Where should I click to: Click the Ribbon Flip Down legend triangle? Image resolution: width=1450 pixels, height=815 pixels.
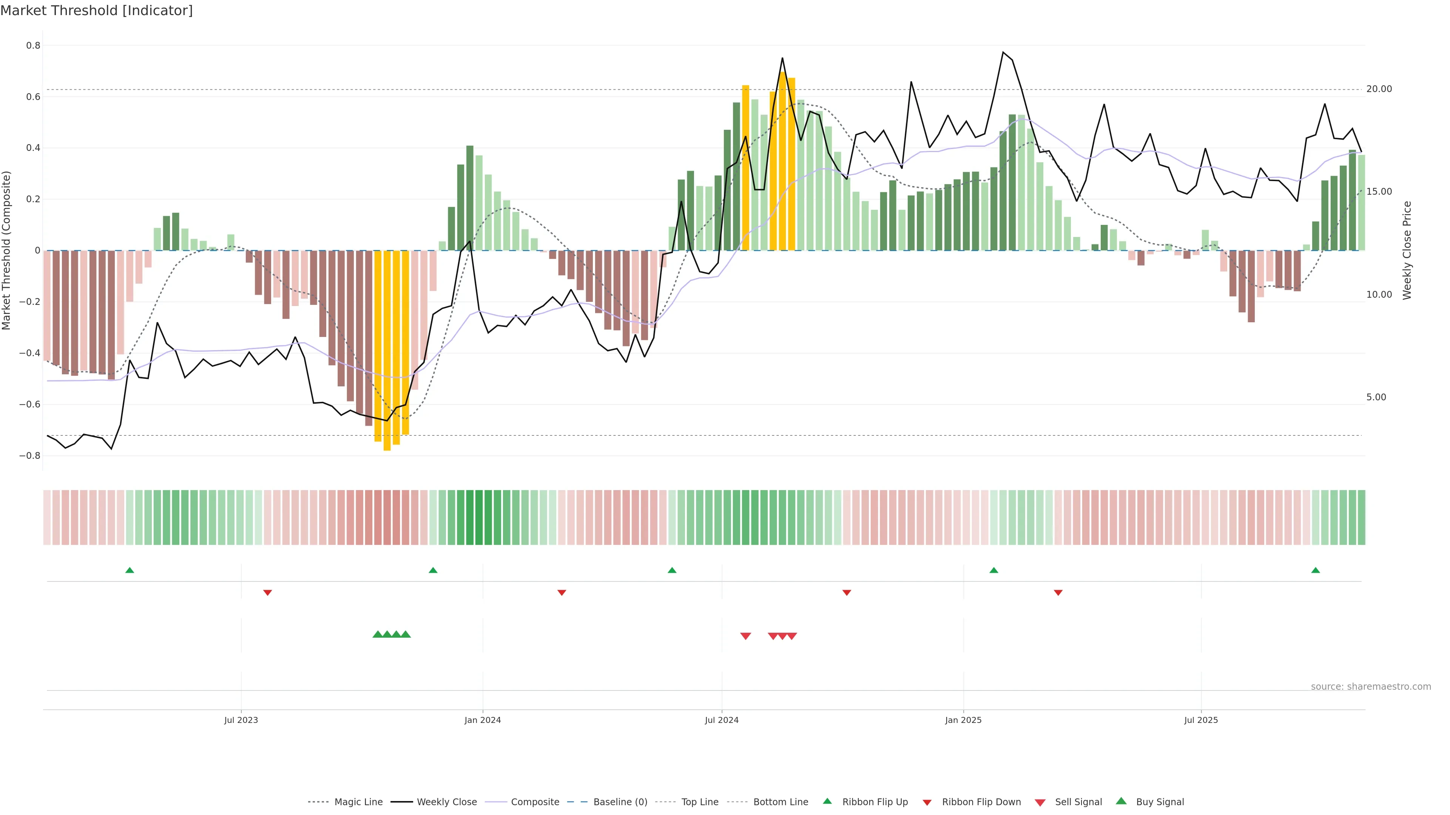[x=927, y=803]
